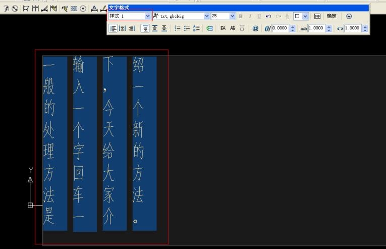
Task: Open the 样式 1 text style dropdown
Action: (147, 16)
